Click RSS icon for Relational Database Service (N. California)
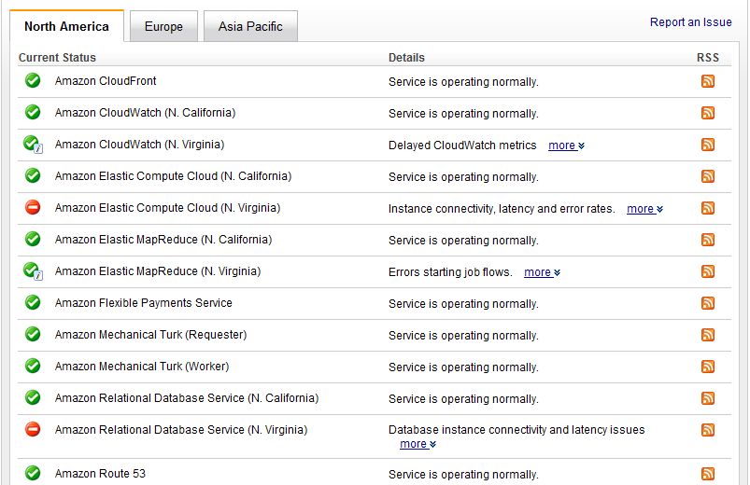 click(x=708, y=399)
